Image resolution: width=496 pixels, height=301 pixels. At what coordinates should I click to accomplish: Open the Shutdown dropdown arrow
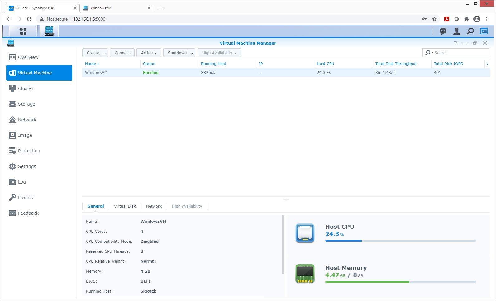pyautogui.click(x=192, y=53)
